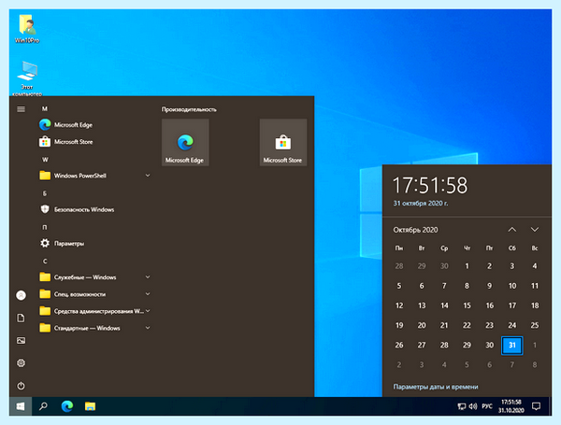This screenshot has height=425, width=561.
Task: Jump to letter 'W' section header
Action: point(45,160)
